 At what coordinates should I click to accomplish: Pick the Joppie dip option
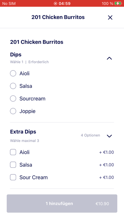(x=13, y=111)
